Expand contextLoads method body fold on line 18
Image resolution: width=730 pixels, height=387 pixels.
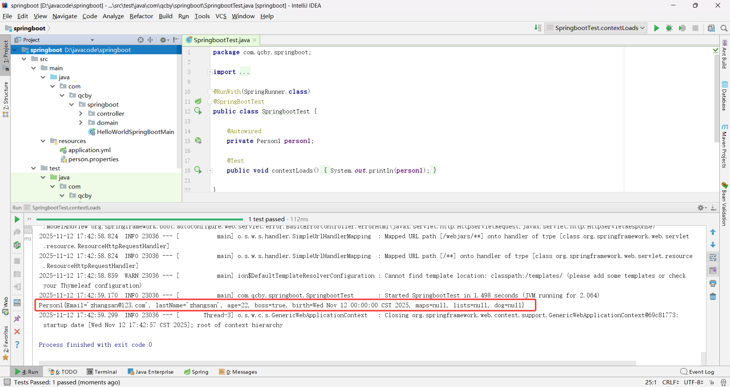point(210,170)
